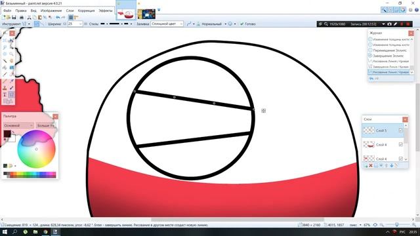Choose the Pencil tool
This screenshot has width=420, height=236.
tap(5, 81)
